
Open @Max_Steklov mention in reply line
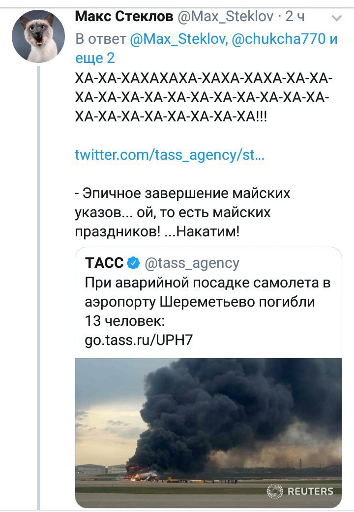[x=177, y=39]
